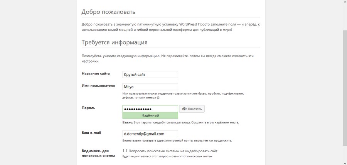Click the 'Имя пользователя' field label
The width and height of the screenshot is (347, 165).
pos(98,85)
